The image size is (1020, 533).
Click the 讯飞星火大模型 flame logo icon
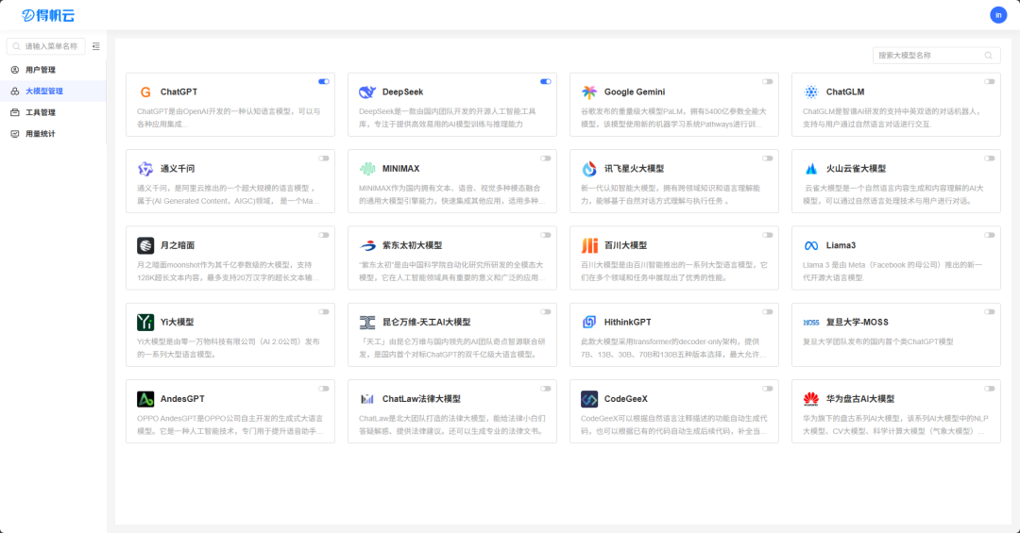click(589, 169)
